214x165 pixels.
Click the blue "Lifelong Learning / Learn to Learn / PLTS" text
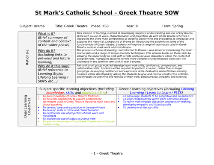[162, 91]
